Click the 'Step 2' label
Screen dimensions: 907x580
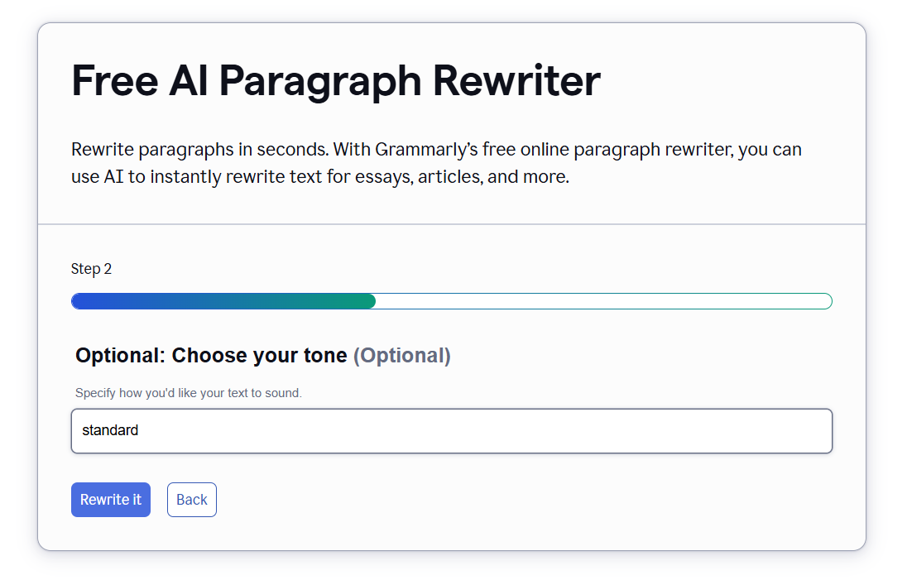tap(91, 268)
